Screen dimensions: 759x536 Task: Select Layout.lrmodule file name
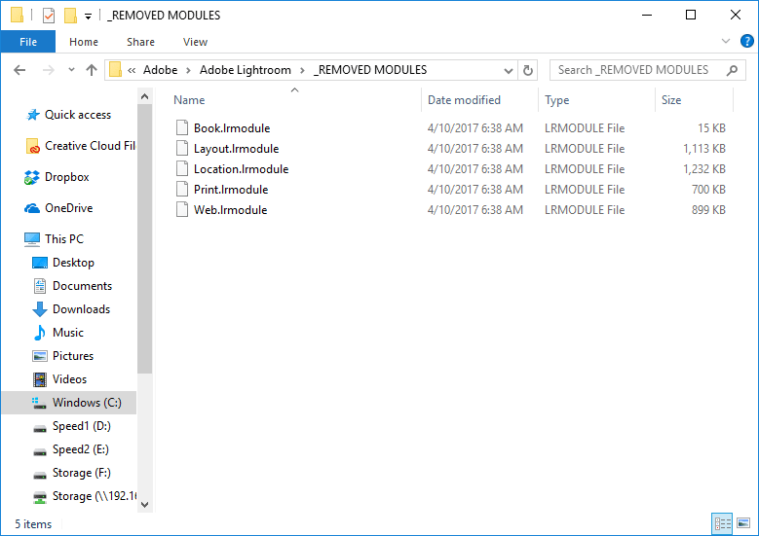236,149
